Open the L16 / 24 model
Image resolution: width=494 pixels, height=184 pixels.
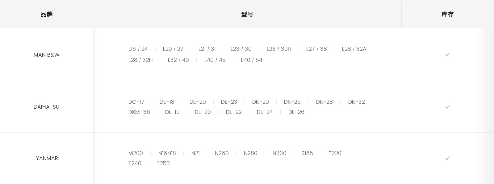tap(138, 49)
